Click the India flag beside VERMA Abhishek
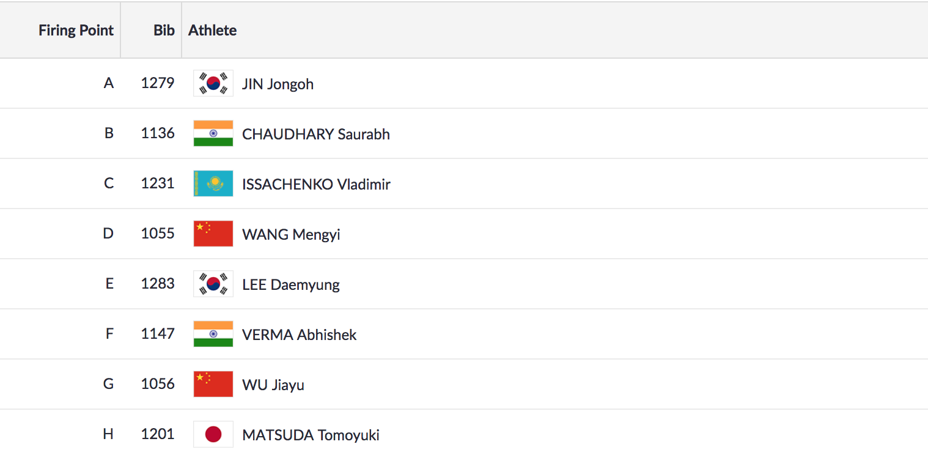Viewport: 928px width, 466px height. point(213,334)
